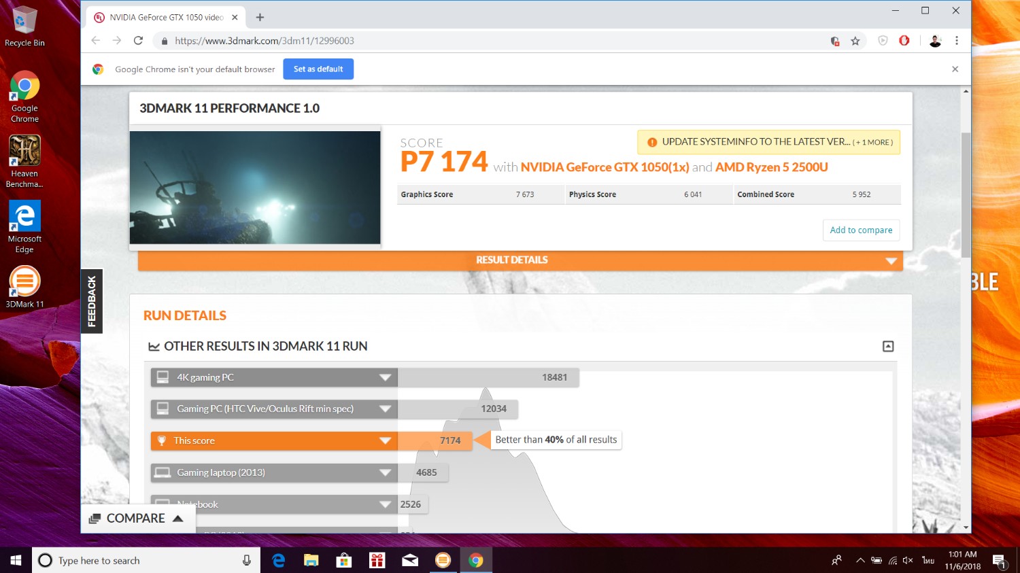Switch to 3DMark app in taskbar

pos(443,560)
